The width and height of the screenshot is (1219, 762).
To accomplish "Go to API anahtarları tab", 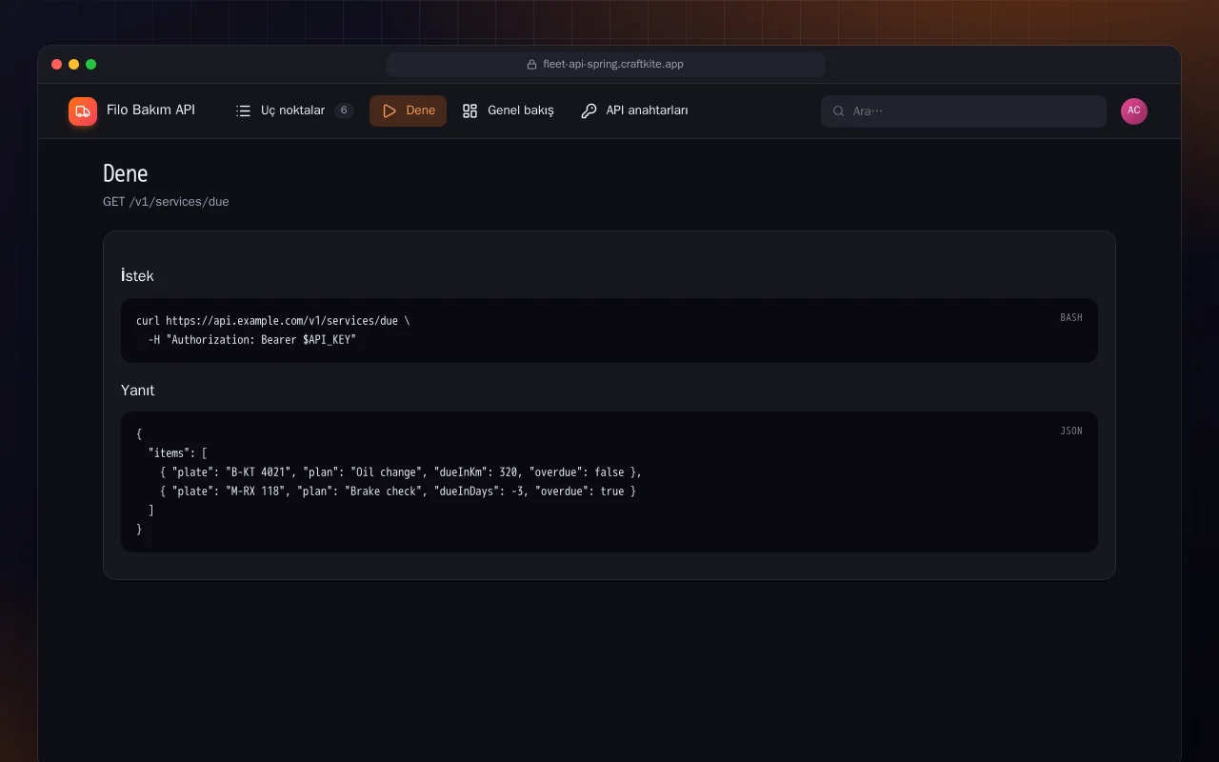I will click(634, 110).
